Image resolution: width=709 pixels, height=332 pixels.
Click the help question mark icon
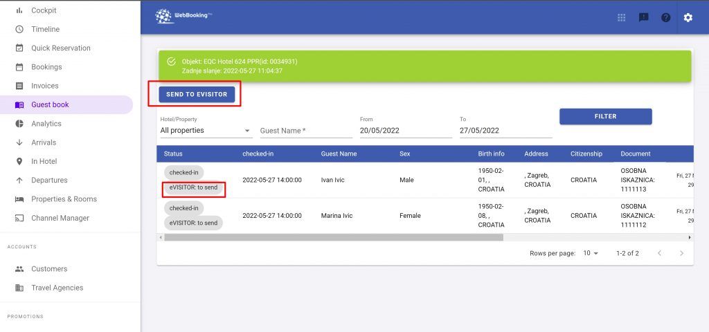point(665,17)
